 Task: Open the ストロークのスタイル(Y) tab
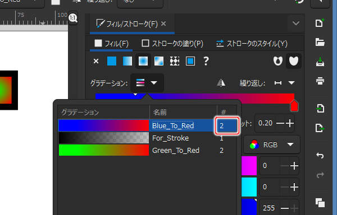(x=252, y=44)
